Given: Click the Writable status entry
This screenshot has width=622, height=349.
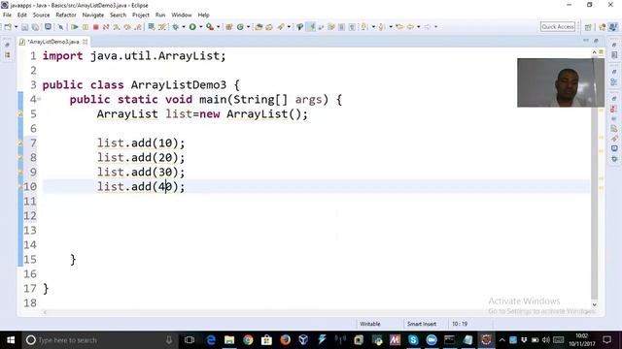Looking at the screenshot, I should coord(370,324).
